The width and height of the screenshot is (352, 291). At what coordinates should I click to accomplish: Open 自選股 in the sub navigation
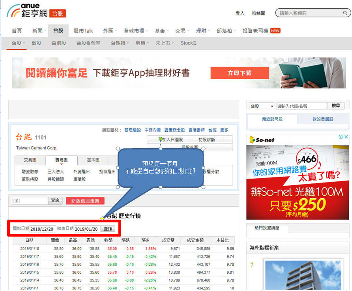(59, 43)
